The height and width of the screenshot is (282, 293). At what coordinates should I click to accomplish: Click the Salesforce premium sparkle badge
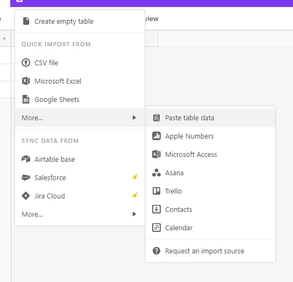pyautogui.click(x=135, y=177)
